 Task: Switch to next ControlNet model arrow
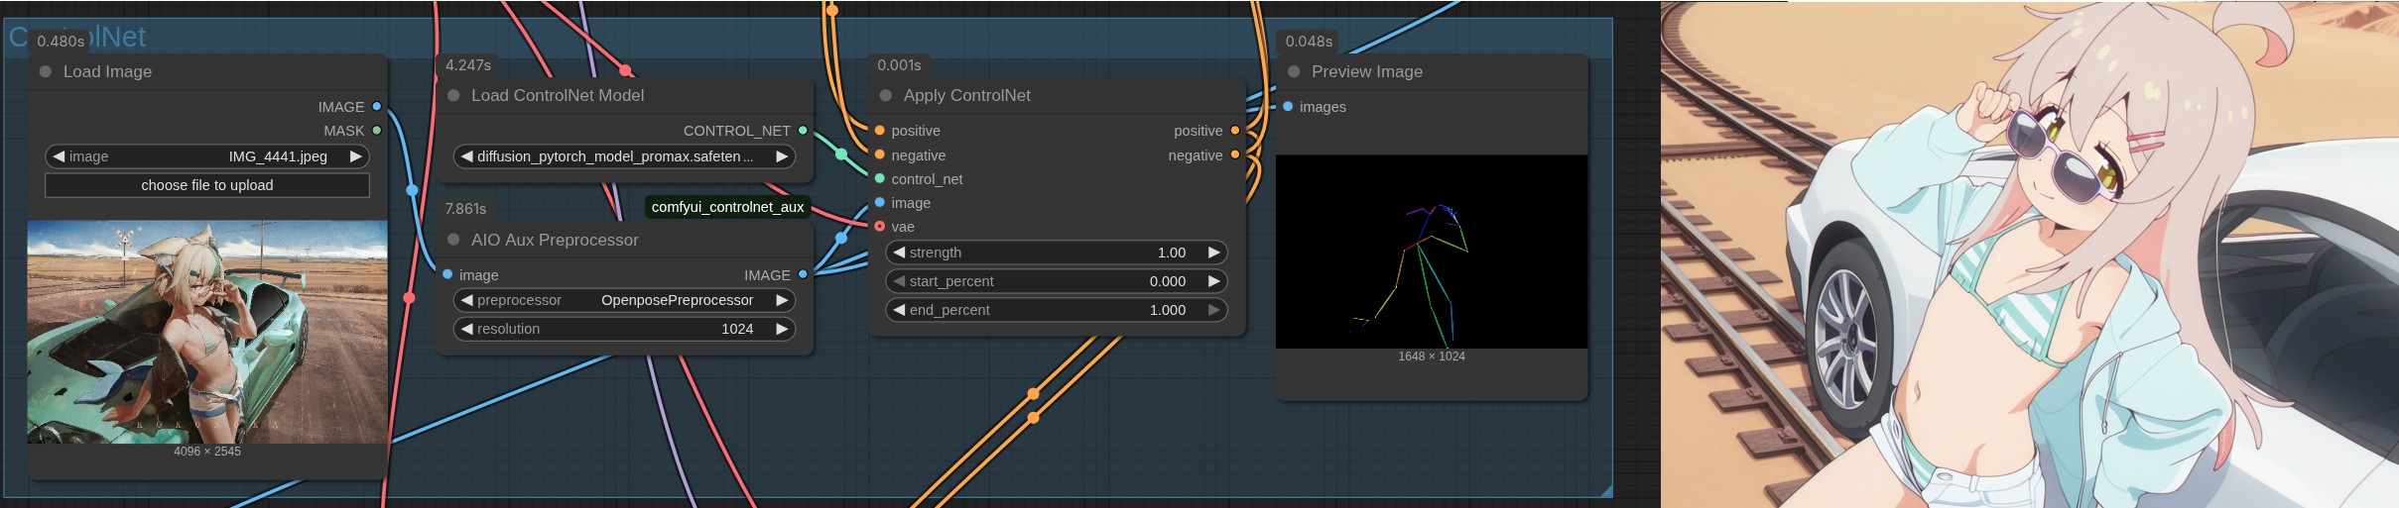click(782, 156)
